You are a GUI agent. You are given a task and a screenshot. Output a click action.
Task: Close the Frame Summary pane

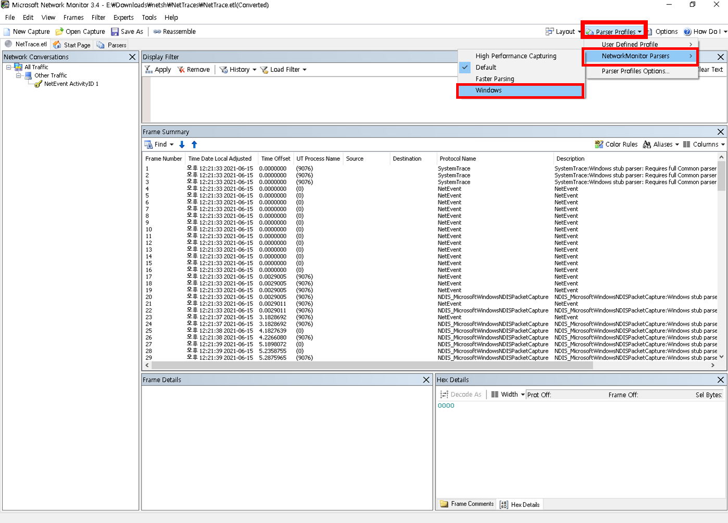[721, 132]
